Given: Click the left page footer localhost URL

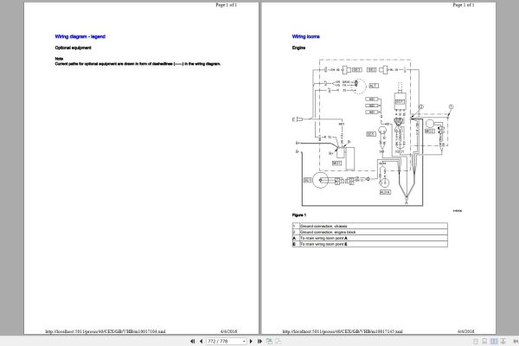Looking at the screenshot, I should point(106,331).
